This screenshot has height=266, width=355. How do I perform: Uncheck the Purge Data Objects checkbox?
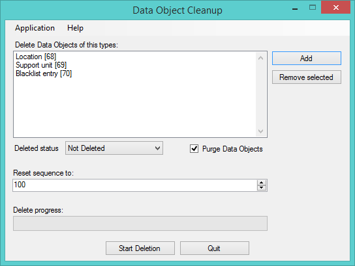coord(194,149)
